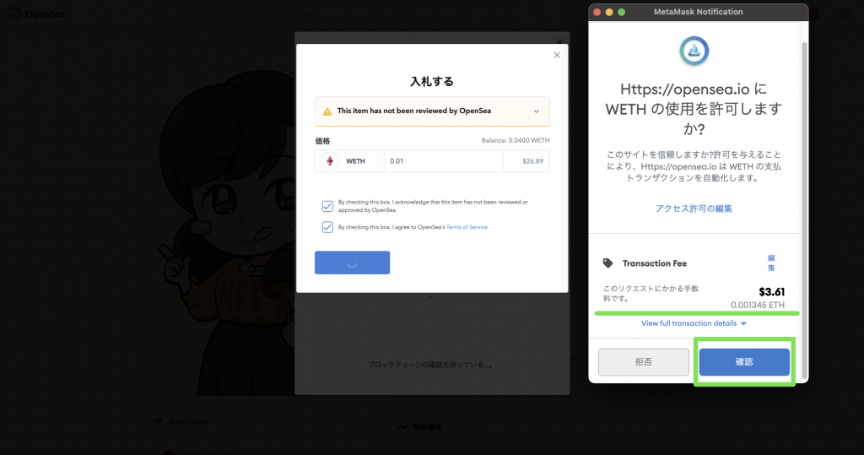Image resolution: width=864 pixels, height=455 pixels.
Task: Click the 価格履歴 price history heading
Action: point(427,427)
